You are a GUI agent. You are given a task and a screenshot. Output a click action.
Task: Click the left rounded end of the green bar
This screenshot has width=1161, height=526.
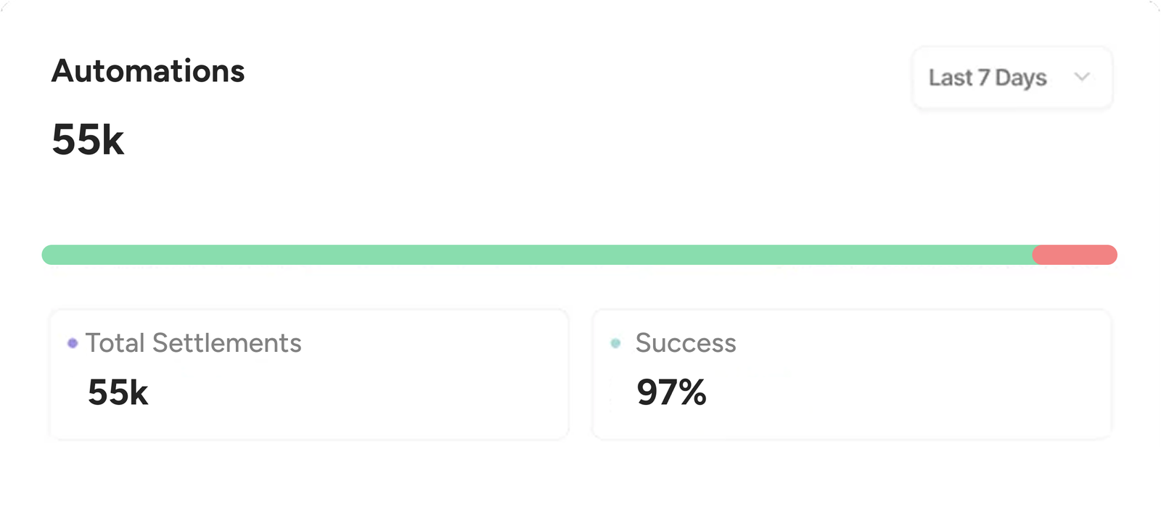point(48,255)
